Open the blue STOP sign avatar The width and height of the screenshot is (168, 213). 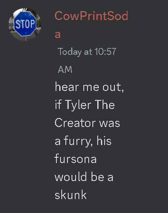[x=25, y=25]
